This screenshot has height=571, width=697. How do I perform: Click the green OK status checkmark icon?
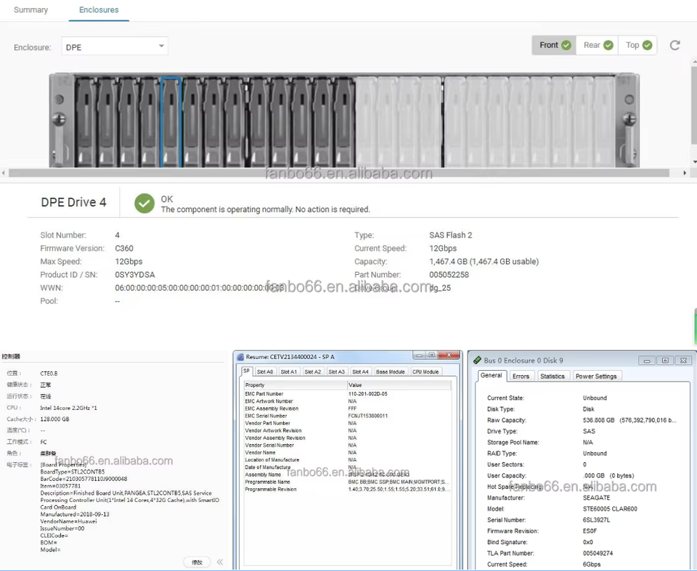[x=144, y=203]
